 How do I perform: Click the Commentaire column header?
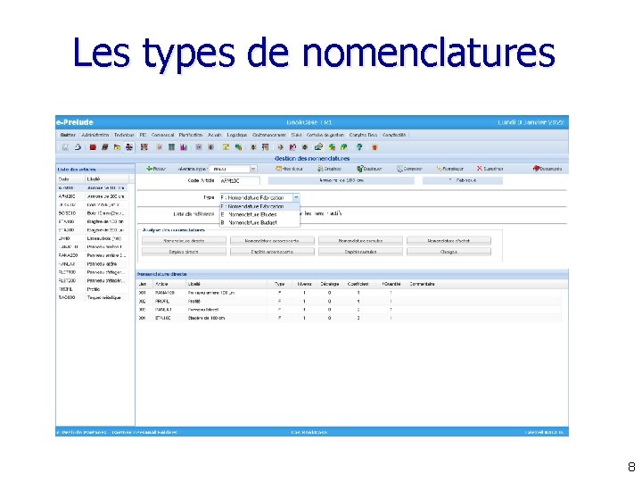(422, 284)
